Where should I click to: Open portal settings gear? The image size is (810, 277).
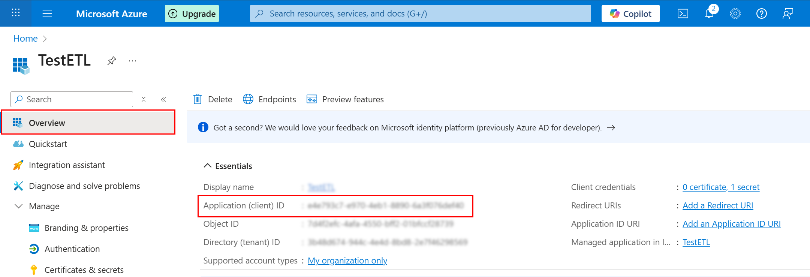pyautogui.click(x=735, y=14)
